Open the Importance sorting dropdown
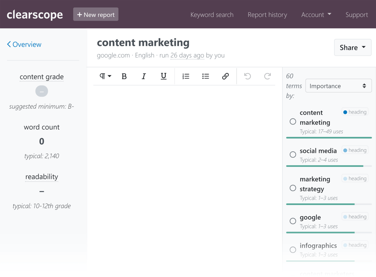The height and width of the screenshot is (277, 376). pyautogui.click(x=338, y=85)
